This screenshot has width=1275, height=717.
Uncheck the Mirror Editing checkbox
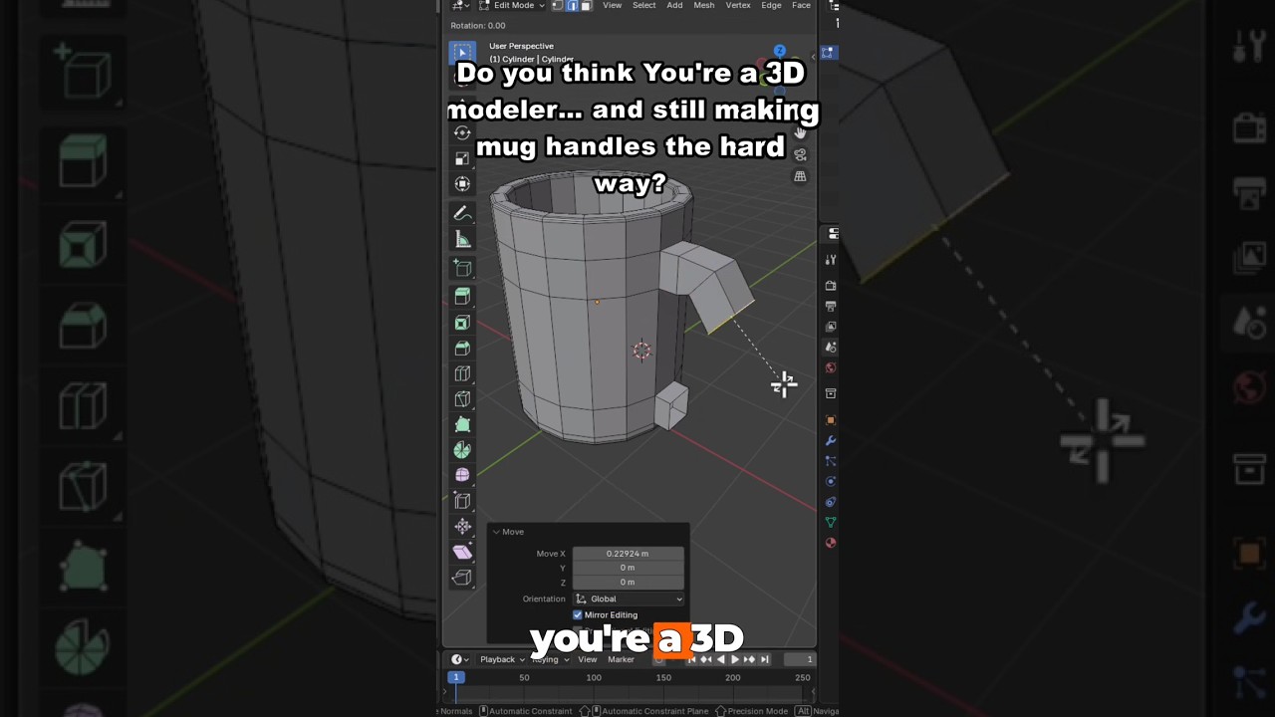coord(578,615)
